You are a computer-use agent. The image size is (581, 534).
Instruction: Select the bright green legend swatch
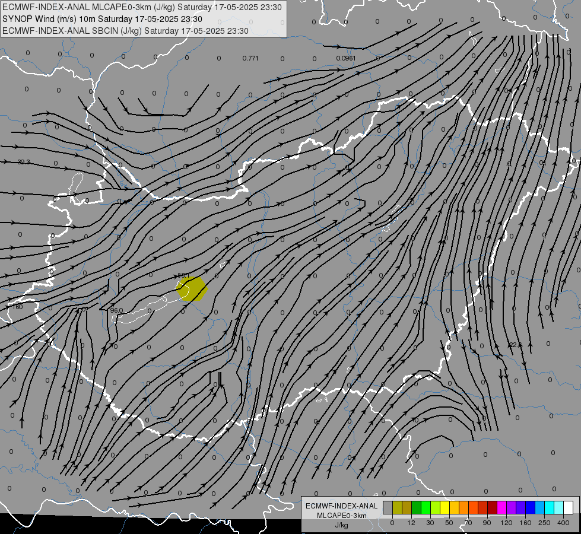[426, 508]
